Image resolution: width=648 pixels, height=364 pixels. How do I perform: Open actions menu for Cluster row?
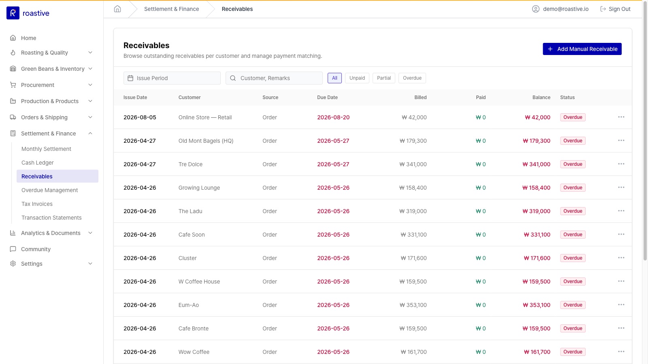click(x=621, y=258)
